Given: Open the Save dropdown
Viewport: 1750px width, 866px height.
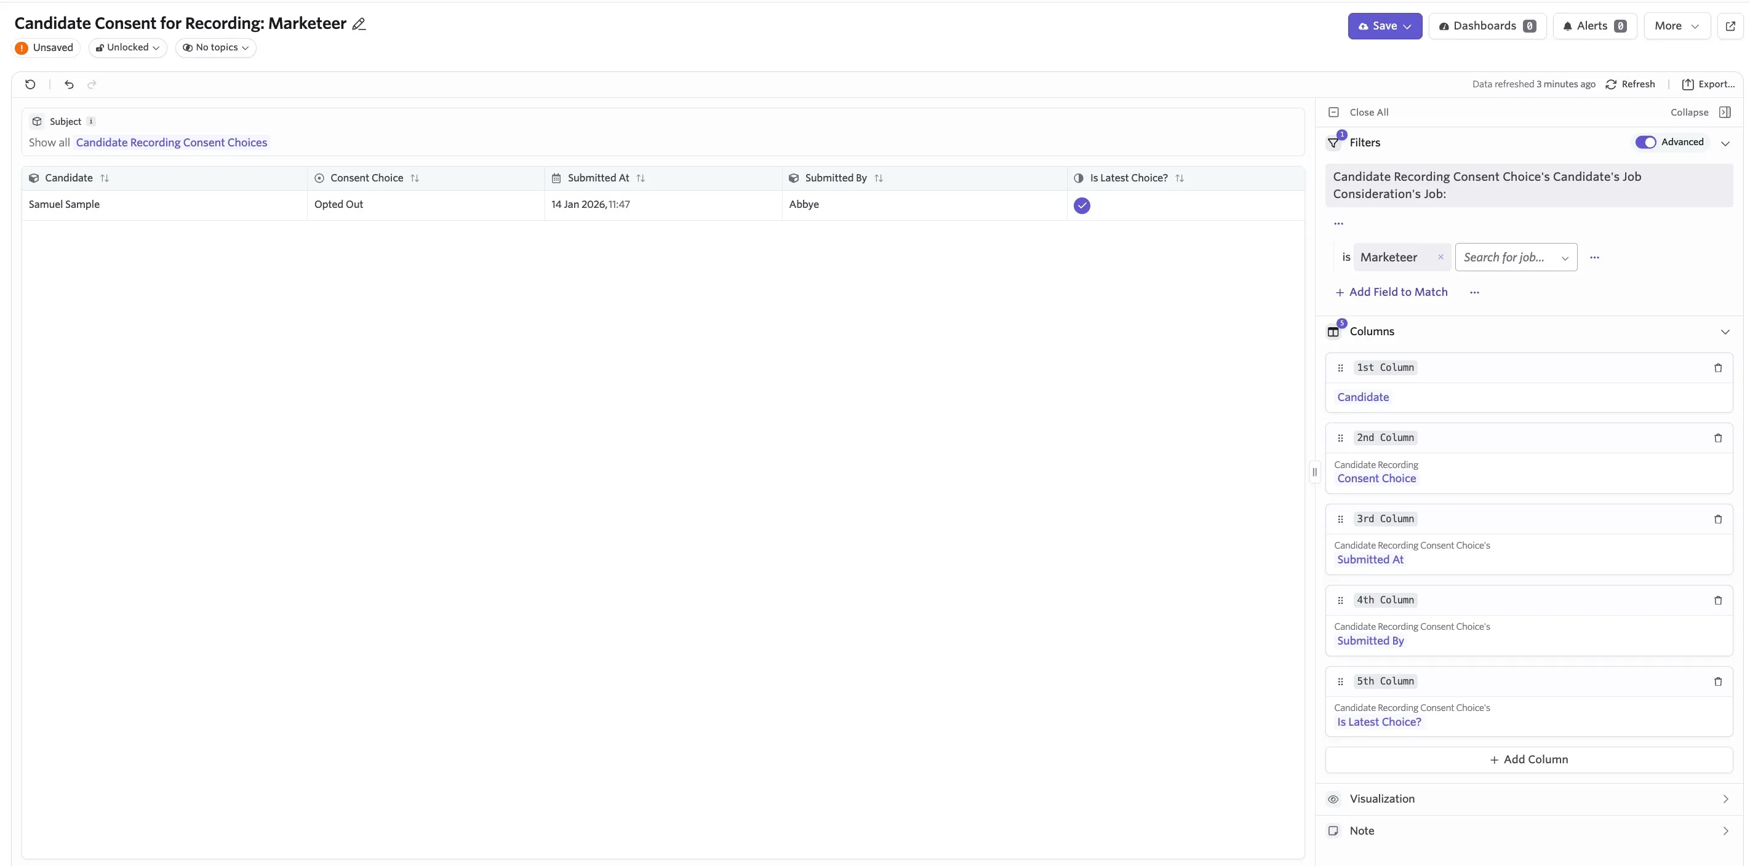Looking at the screenshot, I should [1384, 26].
